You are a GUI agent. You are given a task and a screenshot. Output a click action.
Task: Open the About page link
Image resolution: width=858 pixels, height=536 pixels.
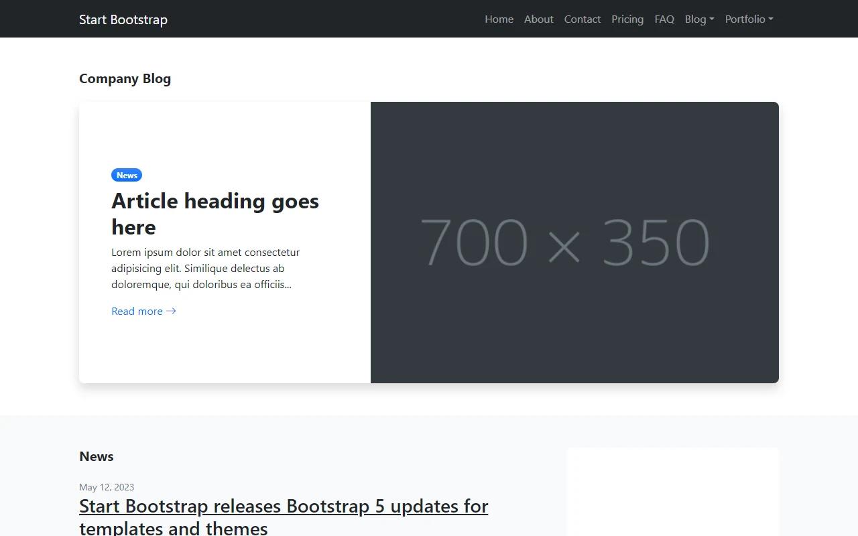[x=539, y=19]
